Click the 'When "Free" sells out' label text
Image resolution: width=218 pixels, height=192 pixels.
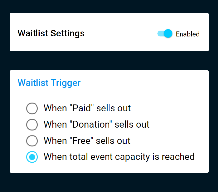[87, 141]
